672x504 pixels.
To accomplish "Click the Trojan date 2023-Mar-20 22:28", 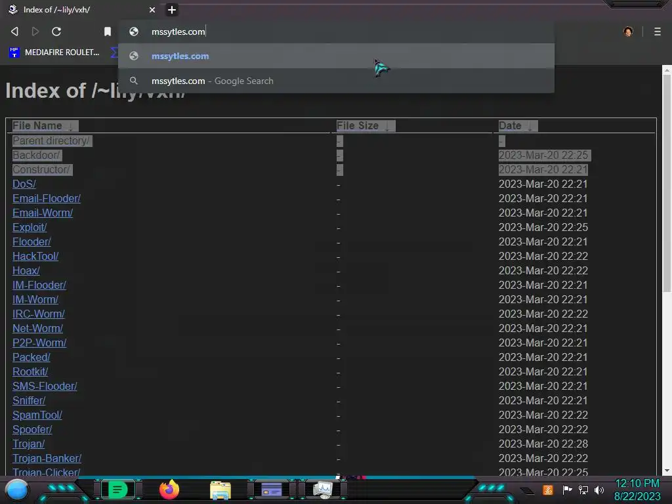I will pos(543,444).
